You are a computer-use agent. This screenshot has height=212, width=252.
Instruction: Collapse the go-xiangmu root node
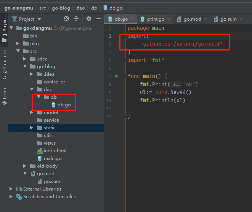(11, 28)
